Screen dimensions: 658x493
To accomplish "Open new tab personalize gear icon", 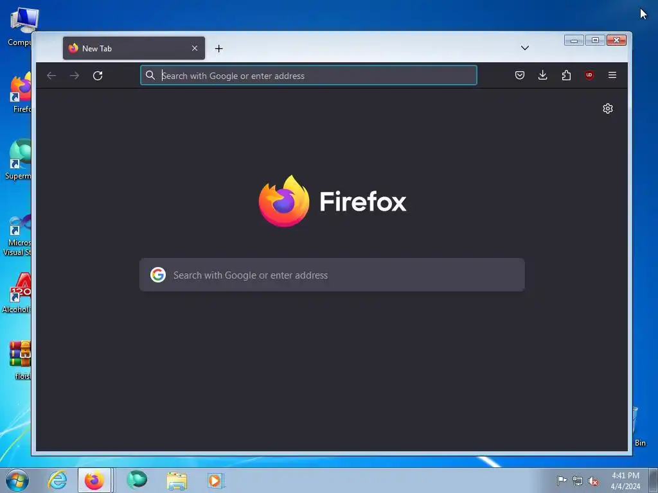I will [x=608, y=108].
